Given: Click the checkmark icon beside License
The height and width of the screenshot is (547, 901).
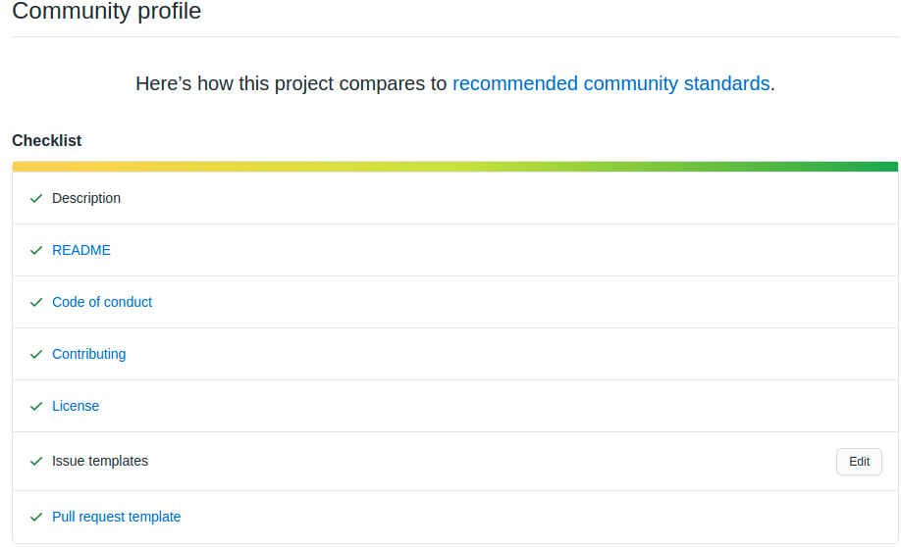Looking at the screenshot, I should pos(36,406).
